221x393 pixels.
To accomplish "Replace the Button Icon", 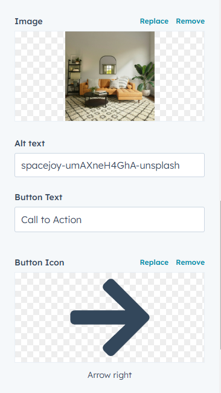I will 154,262.
